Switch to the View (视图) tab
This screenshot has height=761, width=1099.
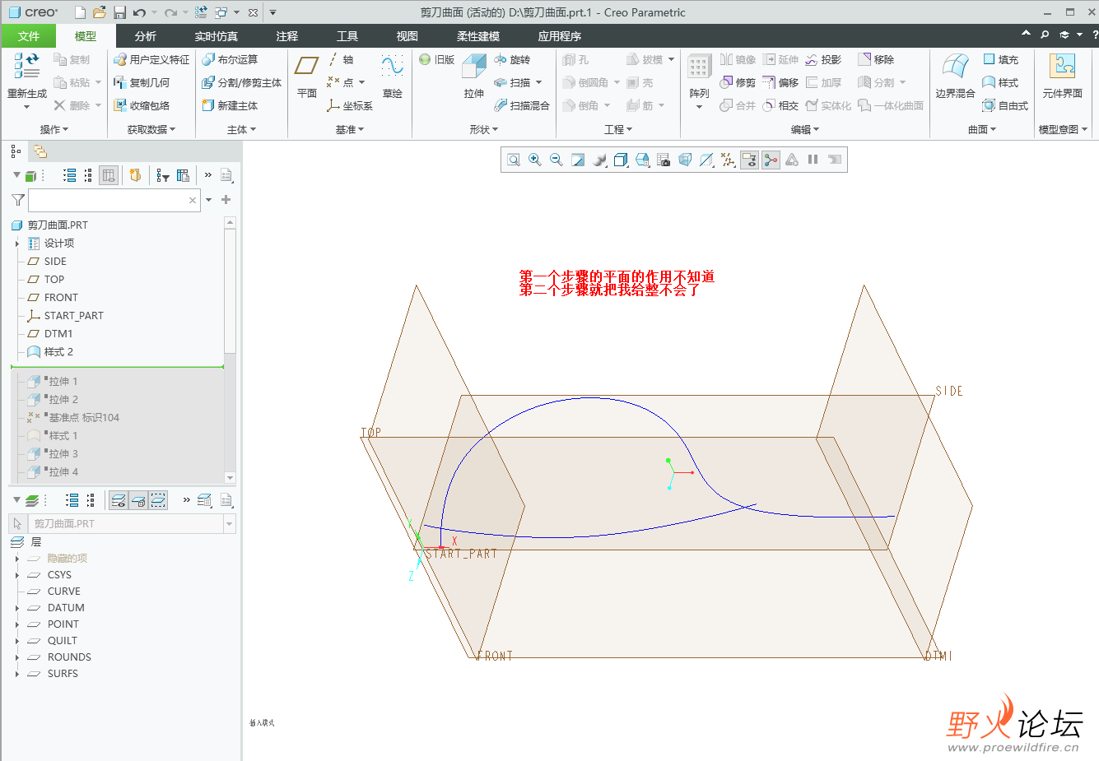coord(407,36)
